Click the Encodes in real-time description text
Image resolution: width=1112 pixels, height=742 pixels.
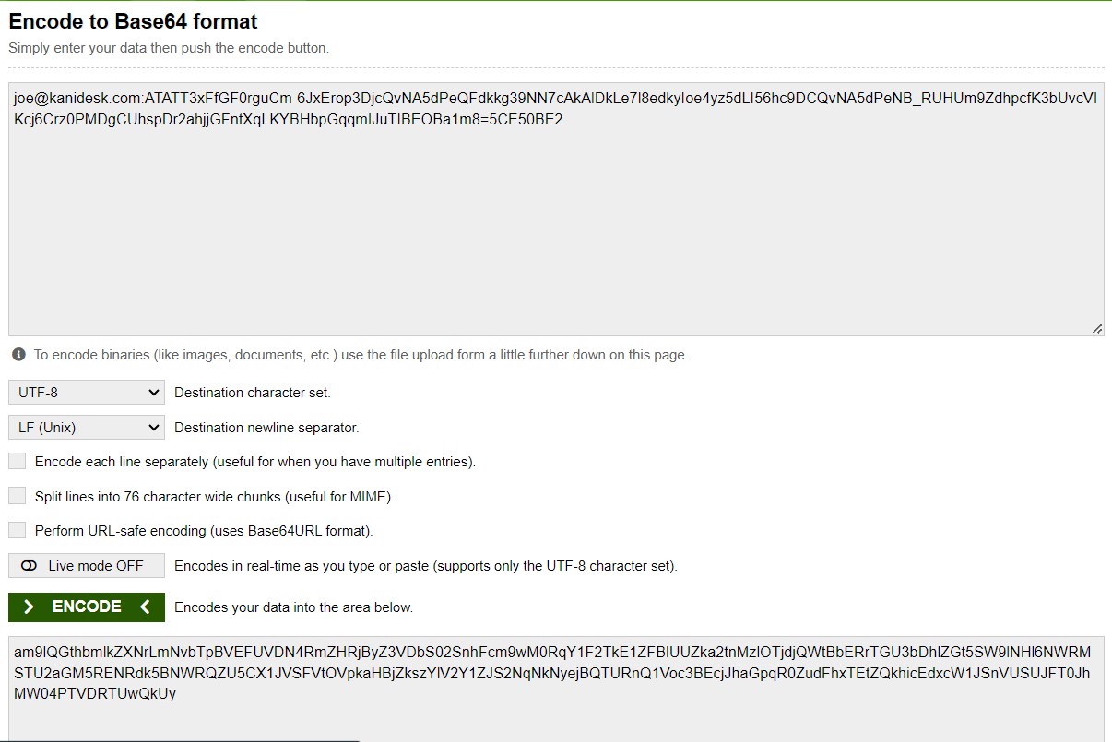coord(426,566)
